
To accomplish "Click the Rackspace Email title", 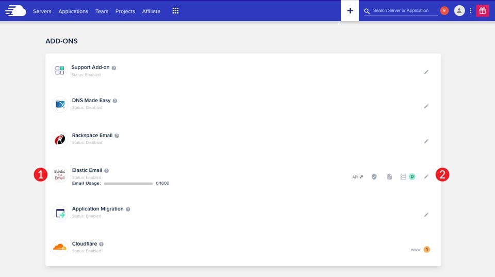I will click(92, 135).
